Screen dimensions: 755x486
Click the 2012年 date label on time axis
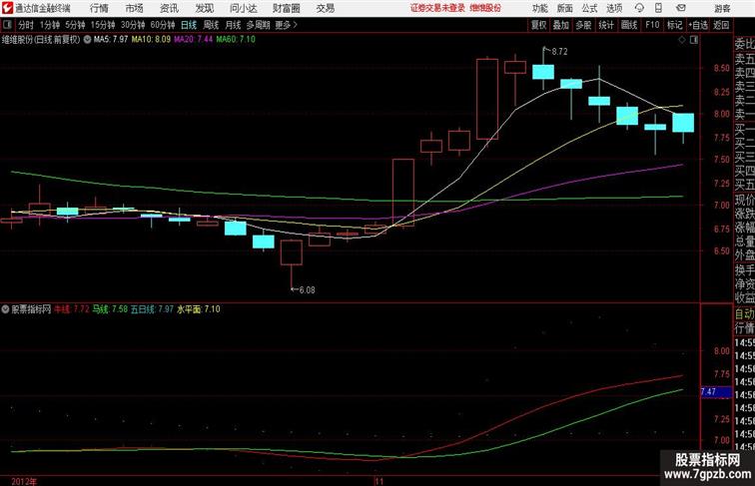click(24, 481)
